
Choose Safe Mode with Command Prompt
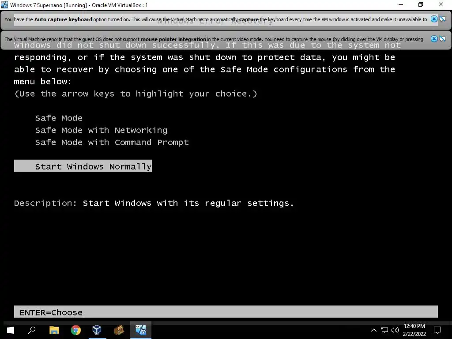coord(112,143)
